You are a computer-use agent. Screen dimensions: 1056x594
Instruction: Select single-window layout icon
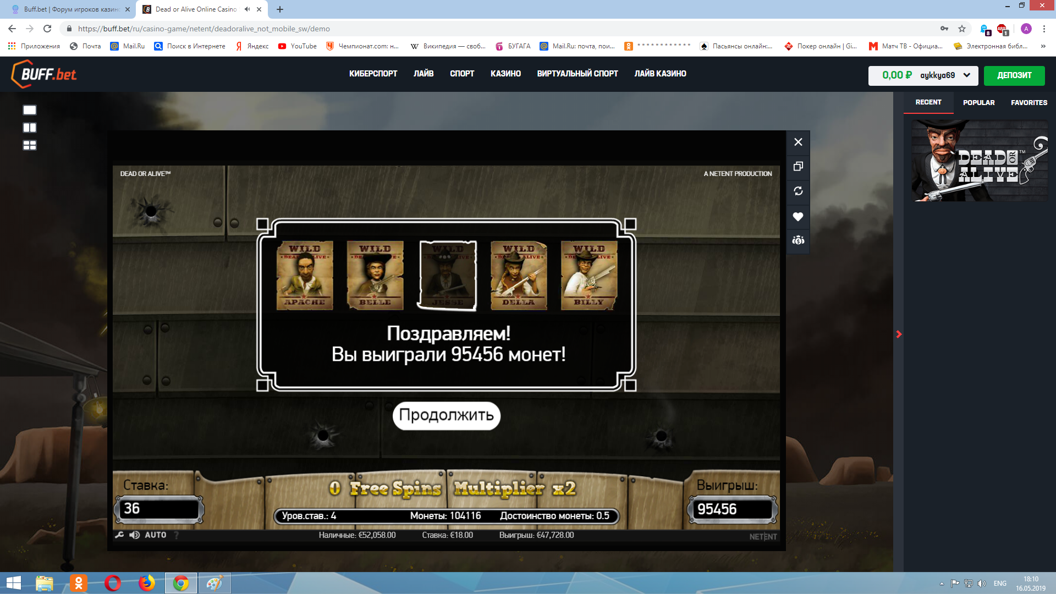point(30,110)
